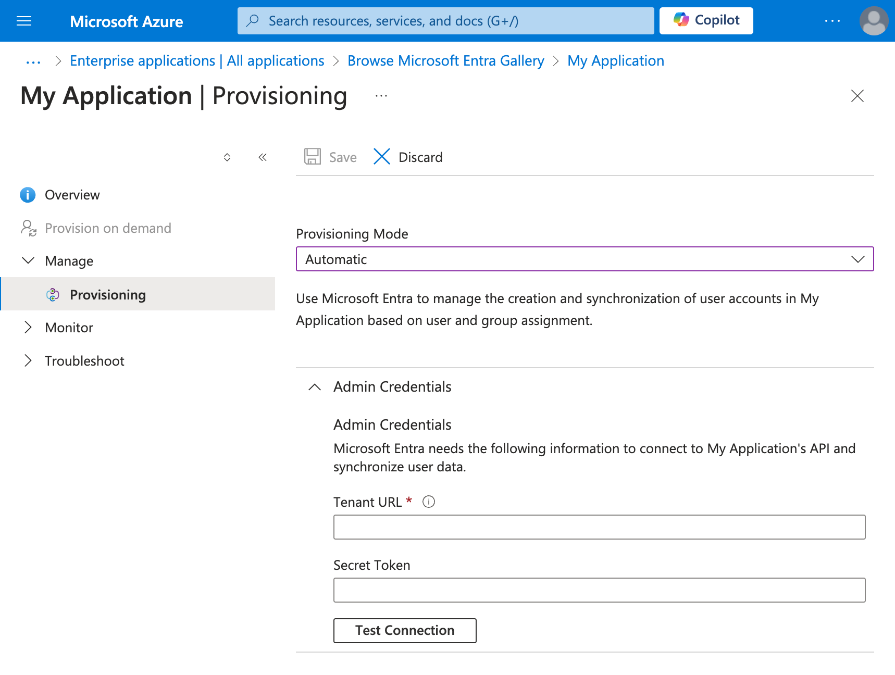Close the Provisioning blade
This screenshot has width=895, height=675.
click(857, 96)
